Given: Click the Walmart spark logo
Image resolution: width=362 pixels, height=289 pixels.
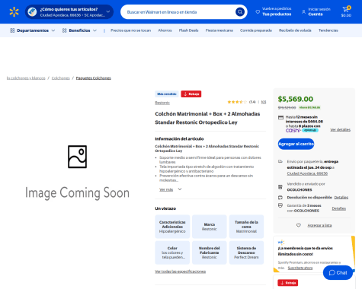Looking at the screenshot, I should click(x=14, y=12).
